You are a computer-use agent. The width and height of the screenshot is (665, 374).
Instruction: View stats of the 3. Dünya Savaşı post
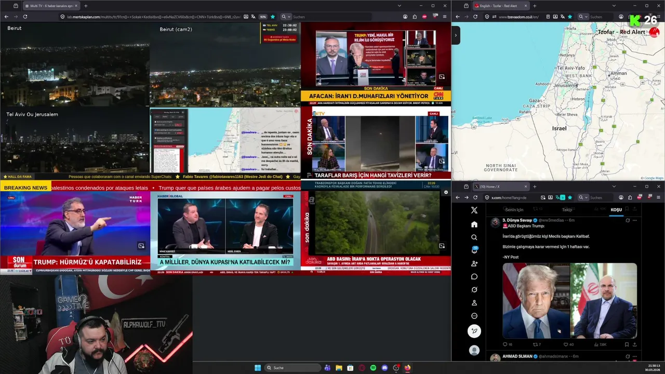pyautogui.click(x=600, y=344)
